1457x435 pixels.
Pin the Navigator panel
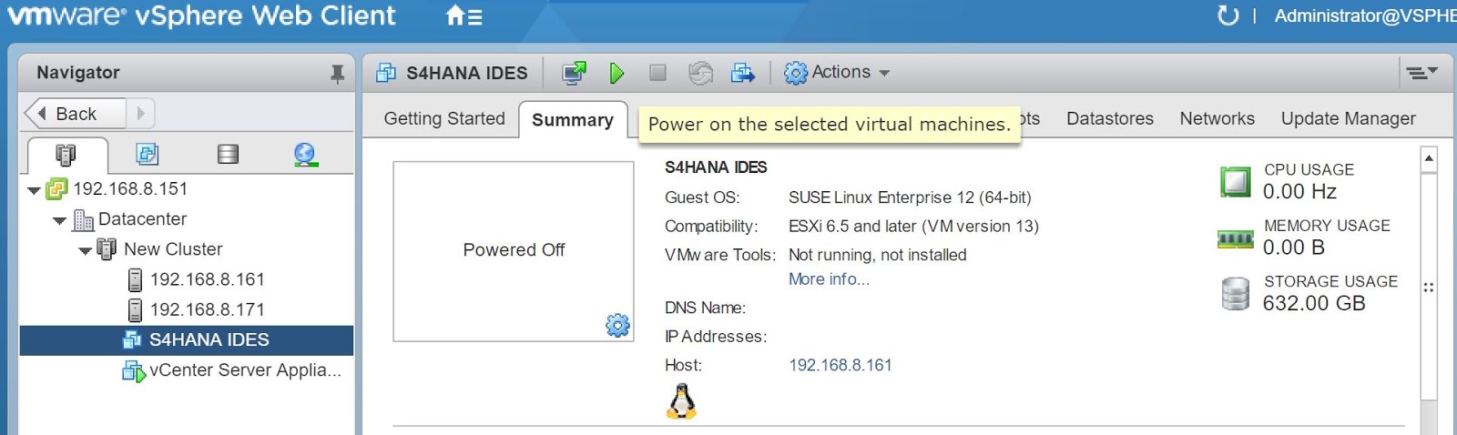337,74
